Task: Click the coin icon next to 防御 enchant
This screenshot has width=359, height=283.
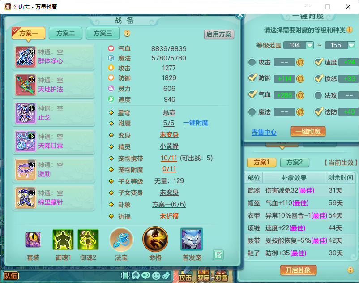Action: pyautogui.click(x=300, y=79)
